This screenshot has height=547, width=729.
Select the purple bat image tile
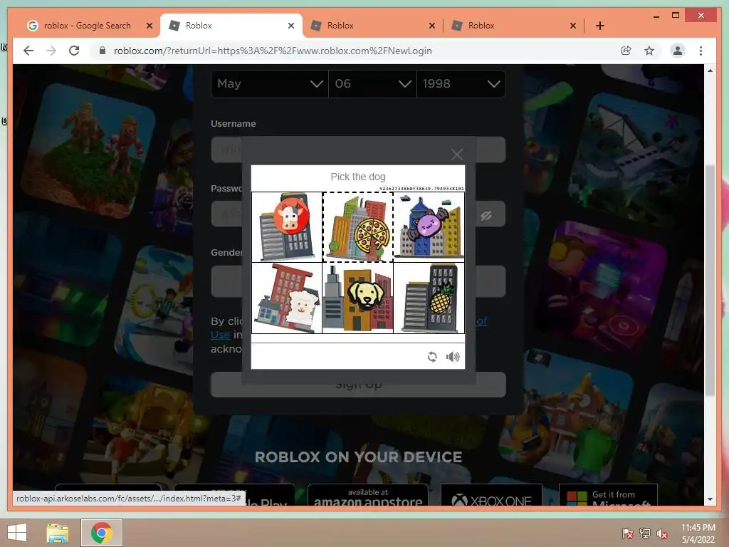tap(429, 227)
